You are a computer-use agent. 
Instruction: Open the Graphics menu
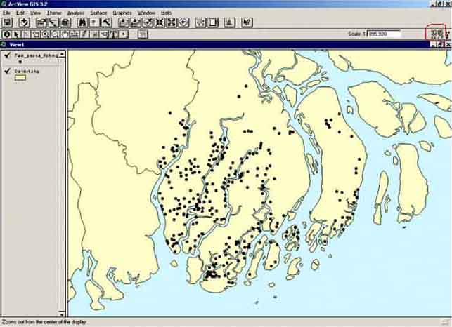pos(122,13)
